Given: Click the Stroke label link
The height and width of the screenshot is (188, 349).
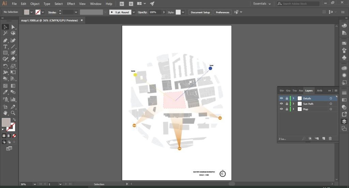Looking at the screenshot, I should click(52, 12).
